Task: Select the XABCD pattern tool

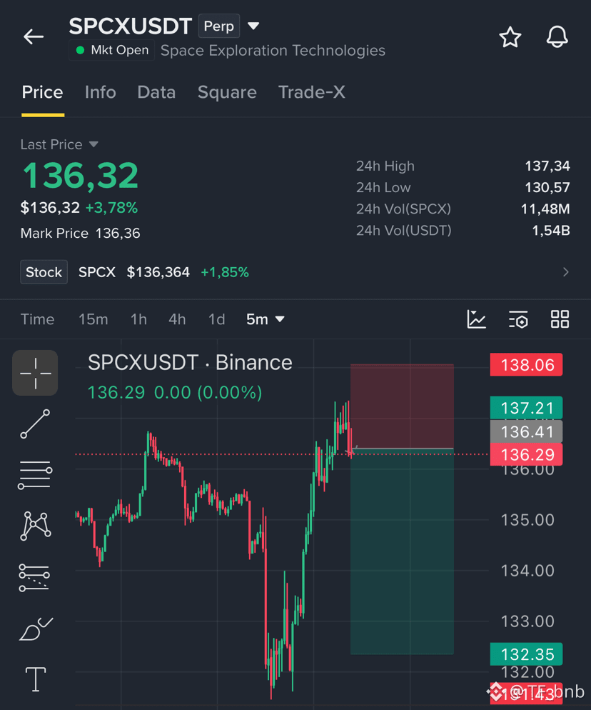Action: 35,526
